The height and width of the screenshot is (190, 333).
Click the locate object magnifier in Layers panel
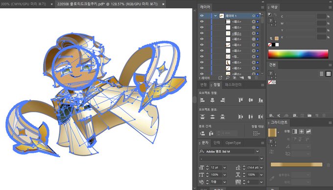point(227,78)
